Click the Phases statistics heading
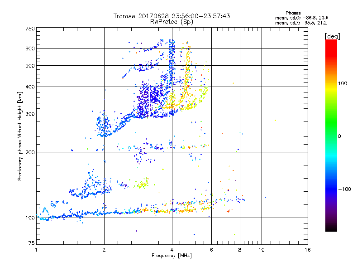Image resolution: width=362 pixels, height=272 pixels. (293, 13)
